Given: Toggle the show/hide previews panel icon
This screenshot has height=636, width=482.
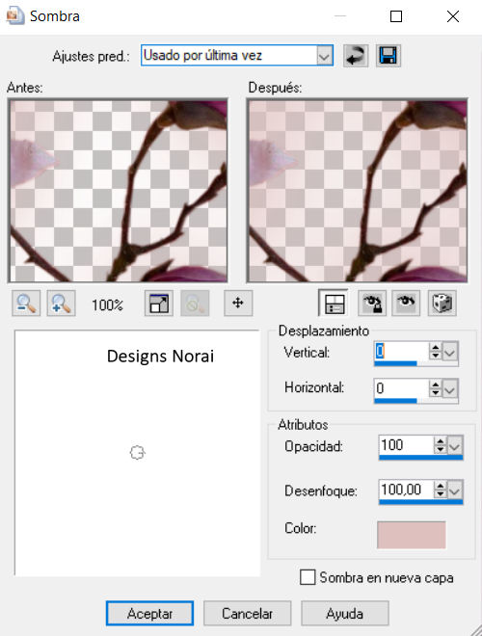Looking at the screenshot, I should pos(334,303).
